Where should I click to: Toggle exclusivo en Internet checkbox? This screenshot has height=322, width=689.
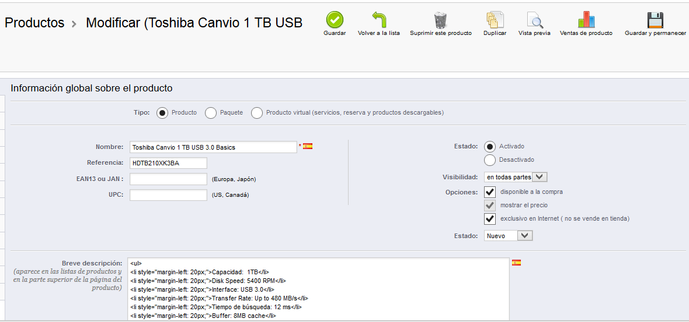pos(490,218)
